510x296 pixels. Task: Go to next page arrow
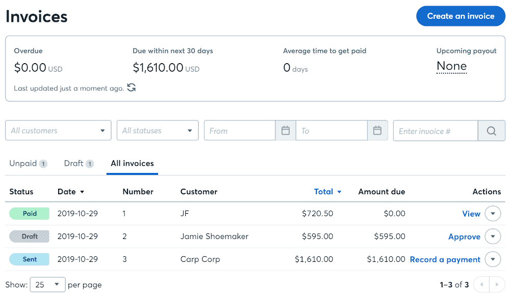(x=497, y=285)
